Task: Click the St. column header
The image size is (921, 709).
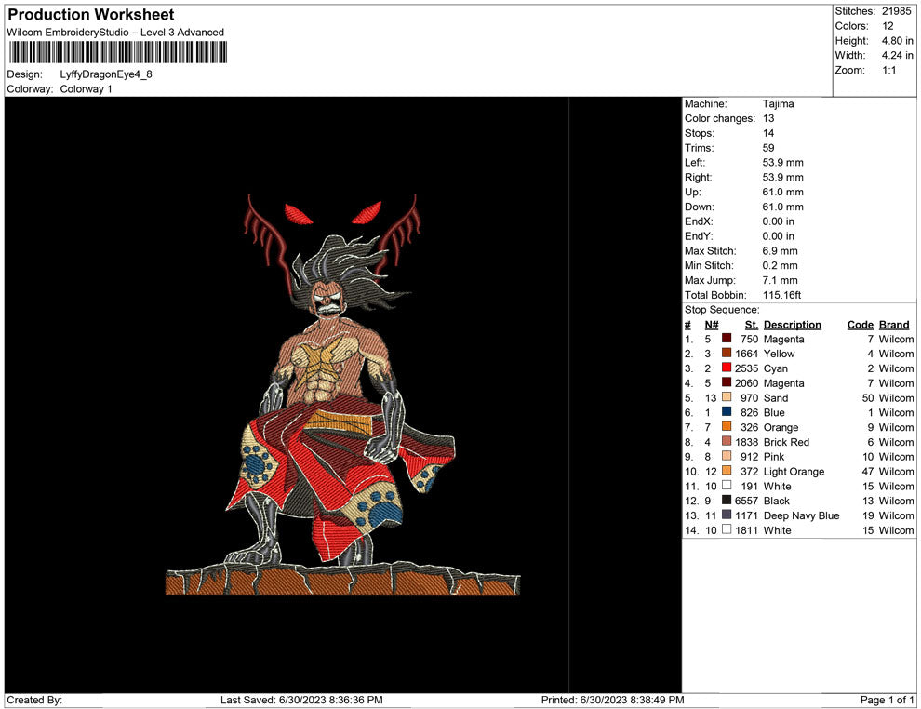Action: tap(752, 324)
